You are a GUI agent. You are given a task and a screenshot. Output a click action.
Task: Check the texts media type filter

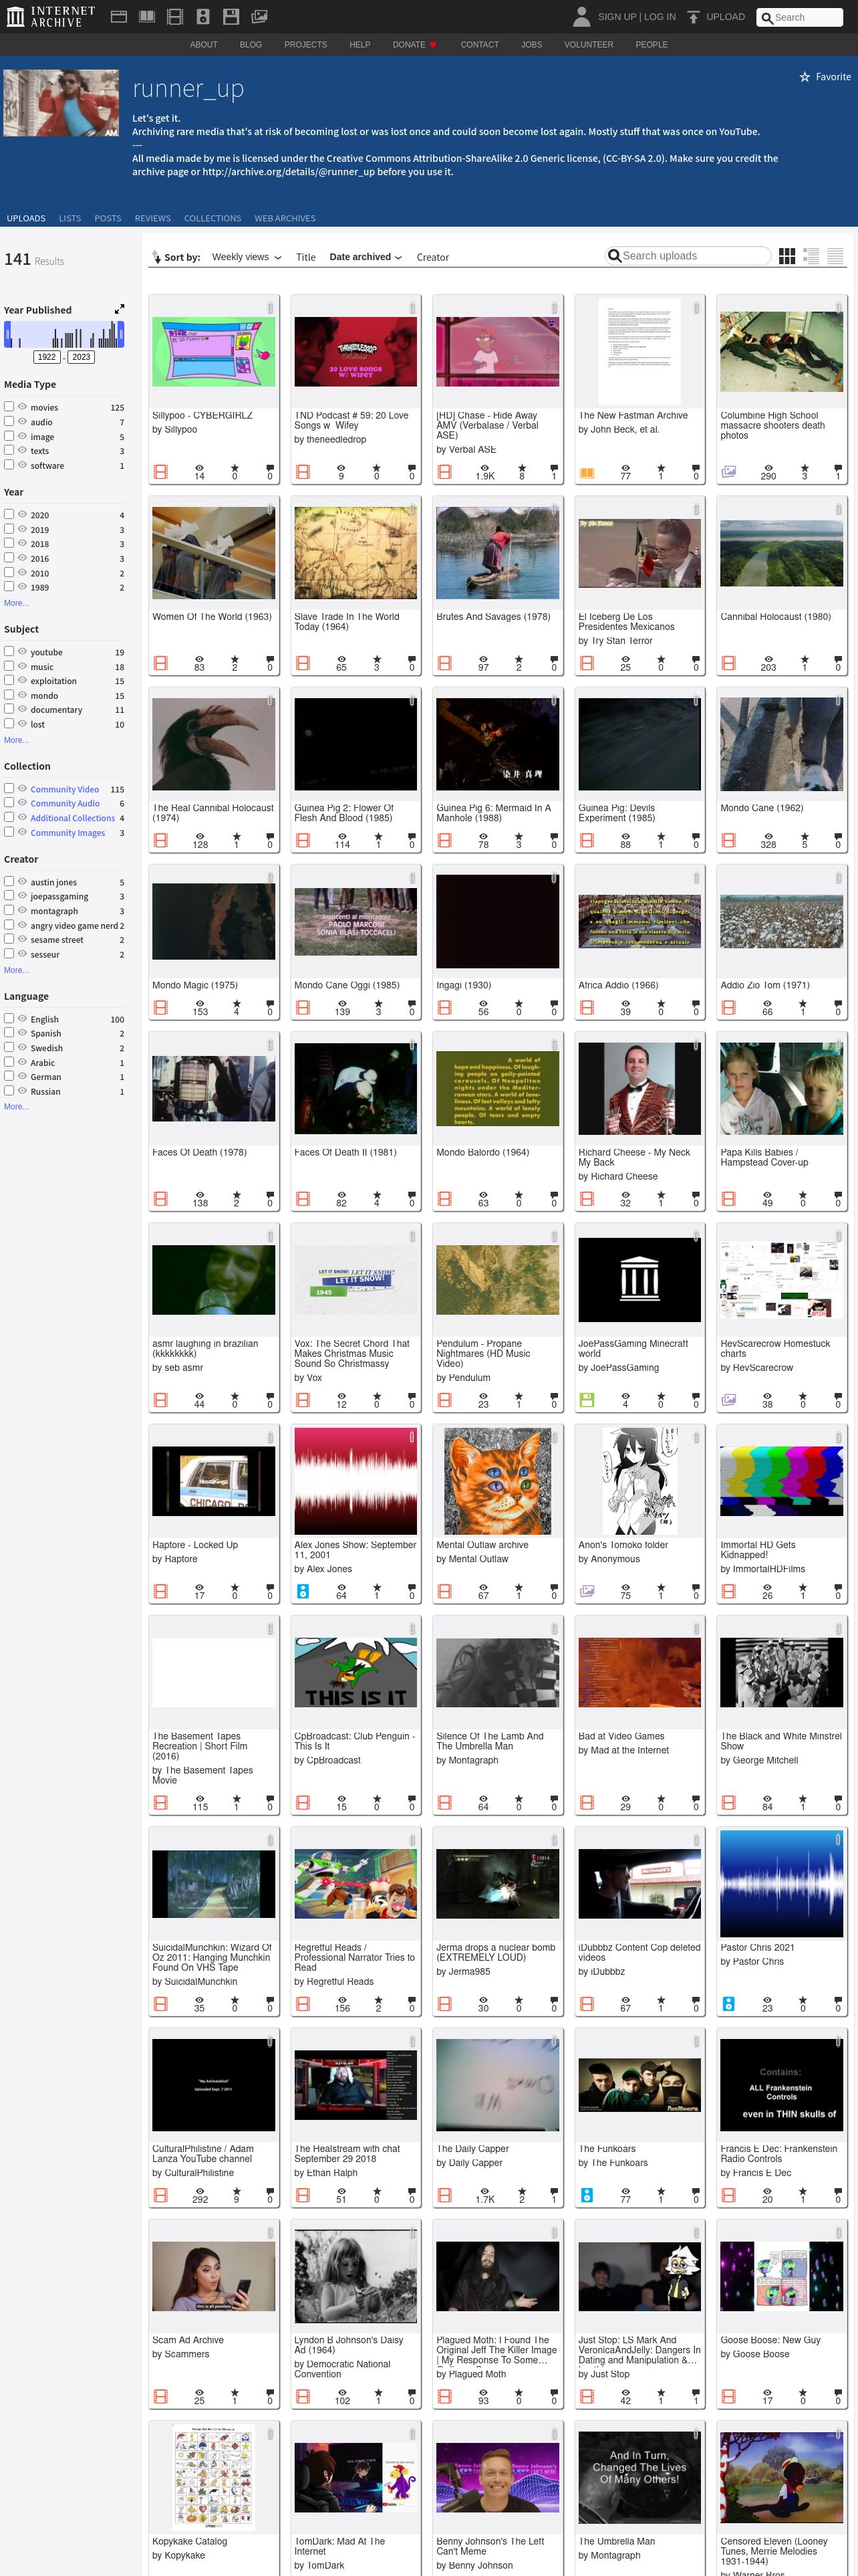9,450
